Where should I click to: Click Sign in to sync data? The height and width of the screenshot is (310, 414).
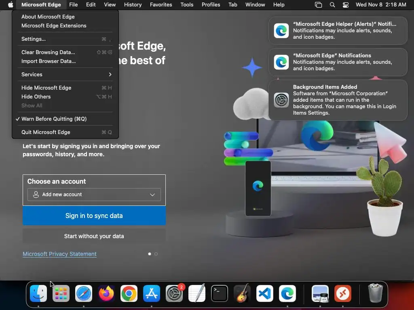(x=94, y=216)
